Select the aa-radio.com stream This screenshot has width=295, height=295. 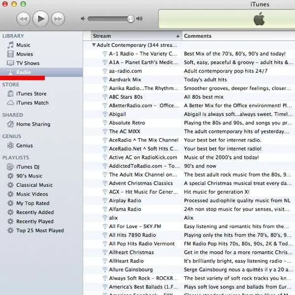coord(125,71)
